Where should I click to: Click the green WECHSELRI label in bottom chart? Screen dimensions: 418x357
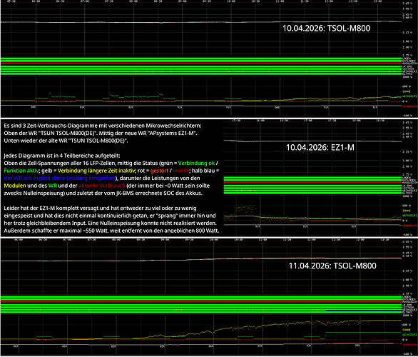409,335
